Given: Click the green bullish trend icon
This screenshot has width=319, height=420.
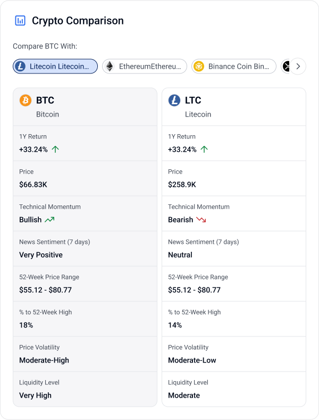Looking at the screenshot, I should pos(49,219).
